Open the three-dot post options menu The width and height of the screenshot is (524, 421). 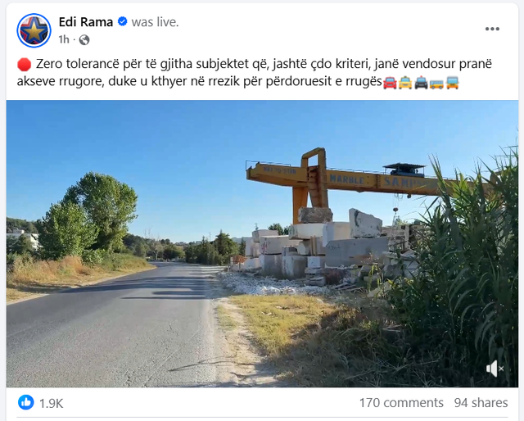coord(492,29)
